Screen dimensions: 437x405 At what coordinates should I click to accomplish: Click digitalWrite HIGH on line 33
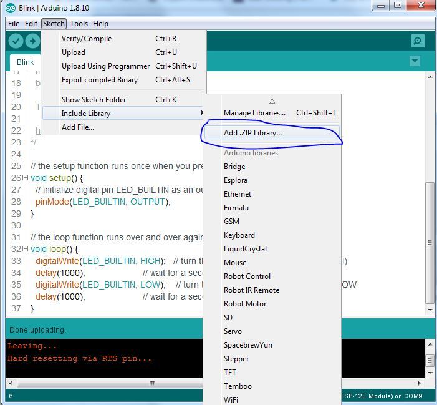[x=100, y=261]
